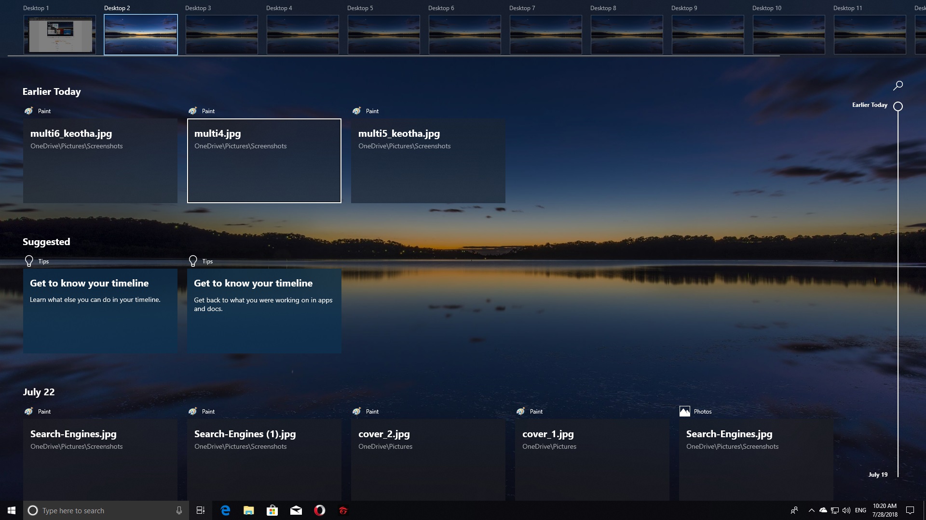
Task: Launch Opera browser from taskbar
Action: point(319,510)
